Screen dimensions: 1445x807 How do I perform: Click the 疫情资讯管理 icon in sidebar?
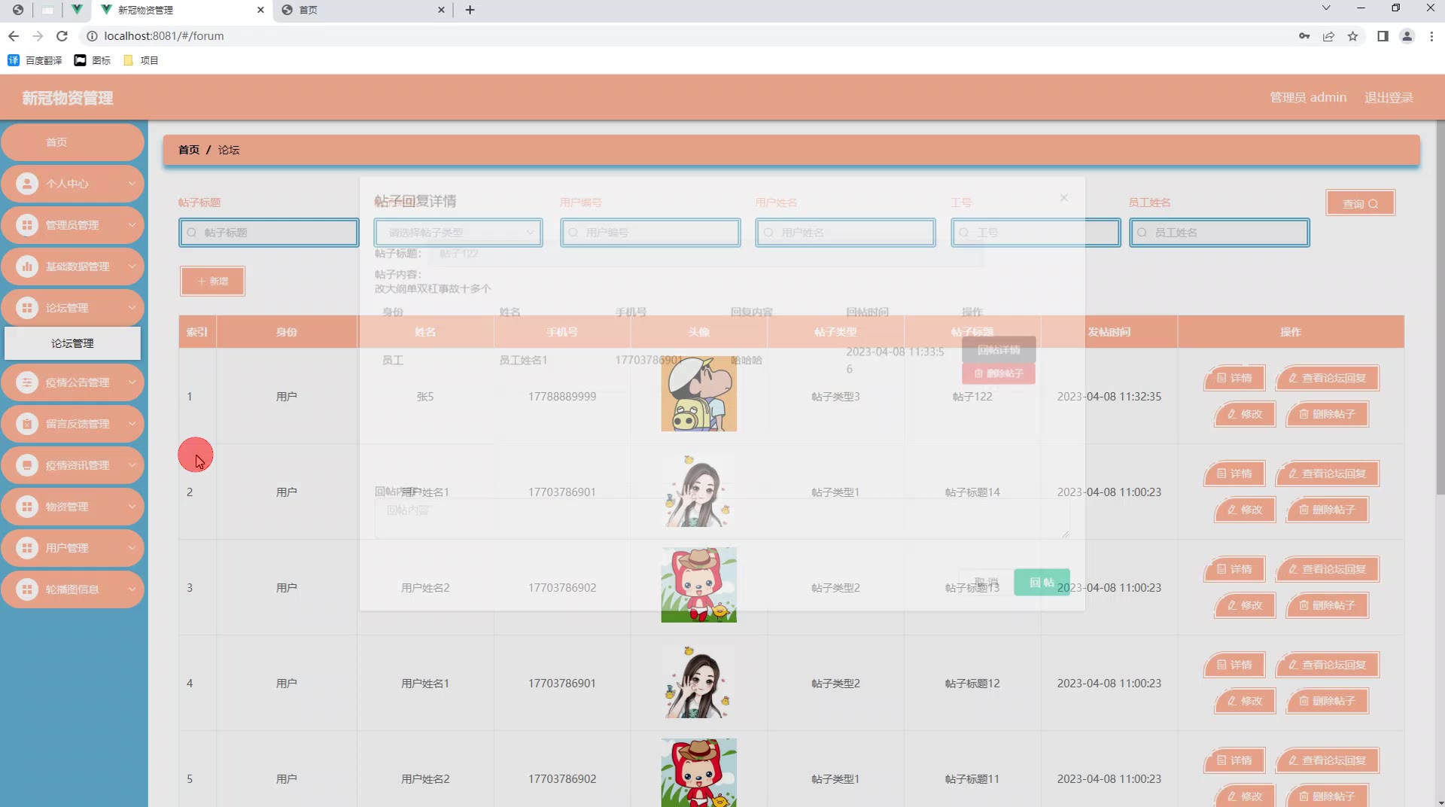click(x=27, y=465)
